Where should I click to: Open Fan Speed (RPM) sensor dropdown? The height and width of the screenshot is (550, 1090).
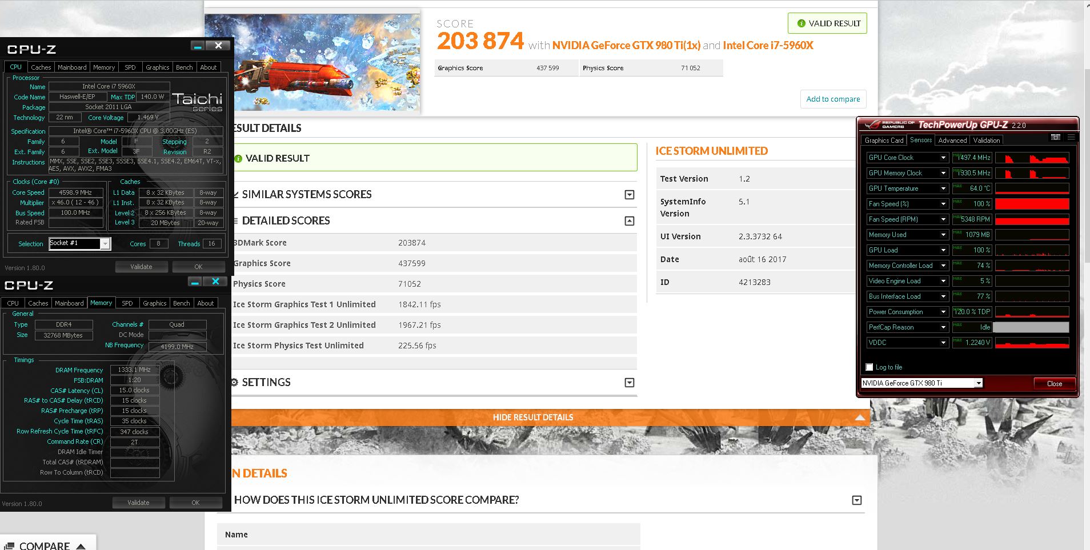point(943,219)
